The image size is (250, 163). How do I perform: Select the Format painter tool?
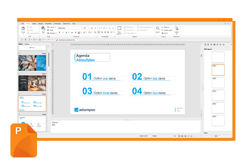pyautogui.click(x=33, y=33)
